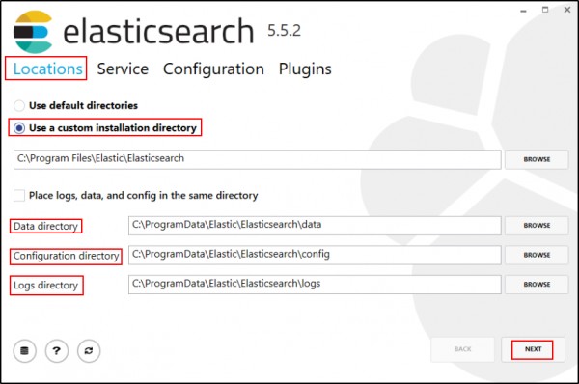Browse for the Logs directory
Viewport: 579px width, 384px height.
pos(537,285)
